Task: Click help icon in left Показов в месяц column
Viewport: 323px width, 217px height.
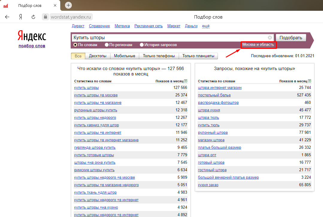Action: point(186,81)
